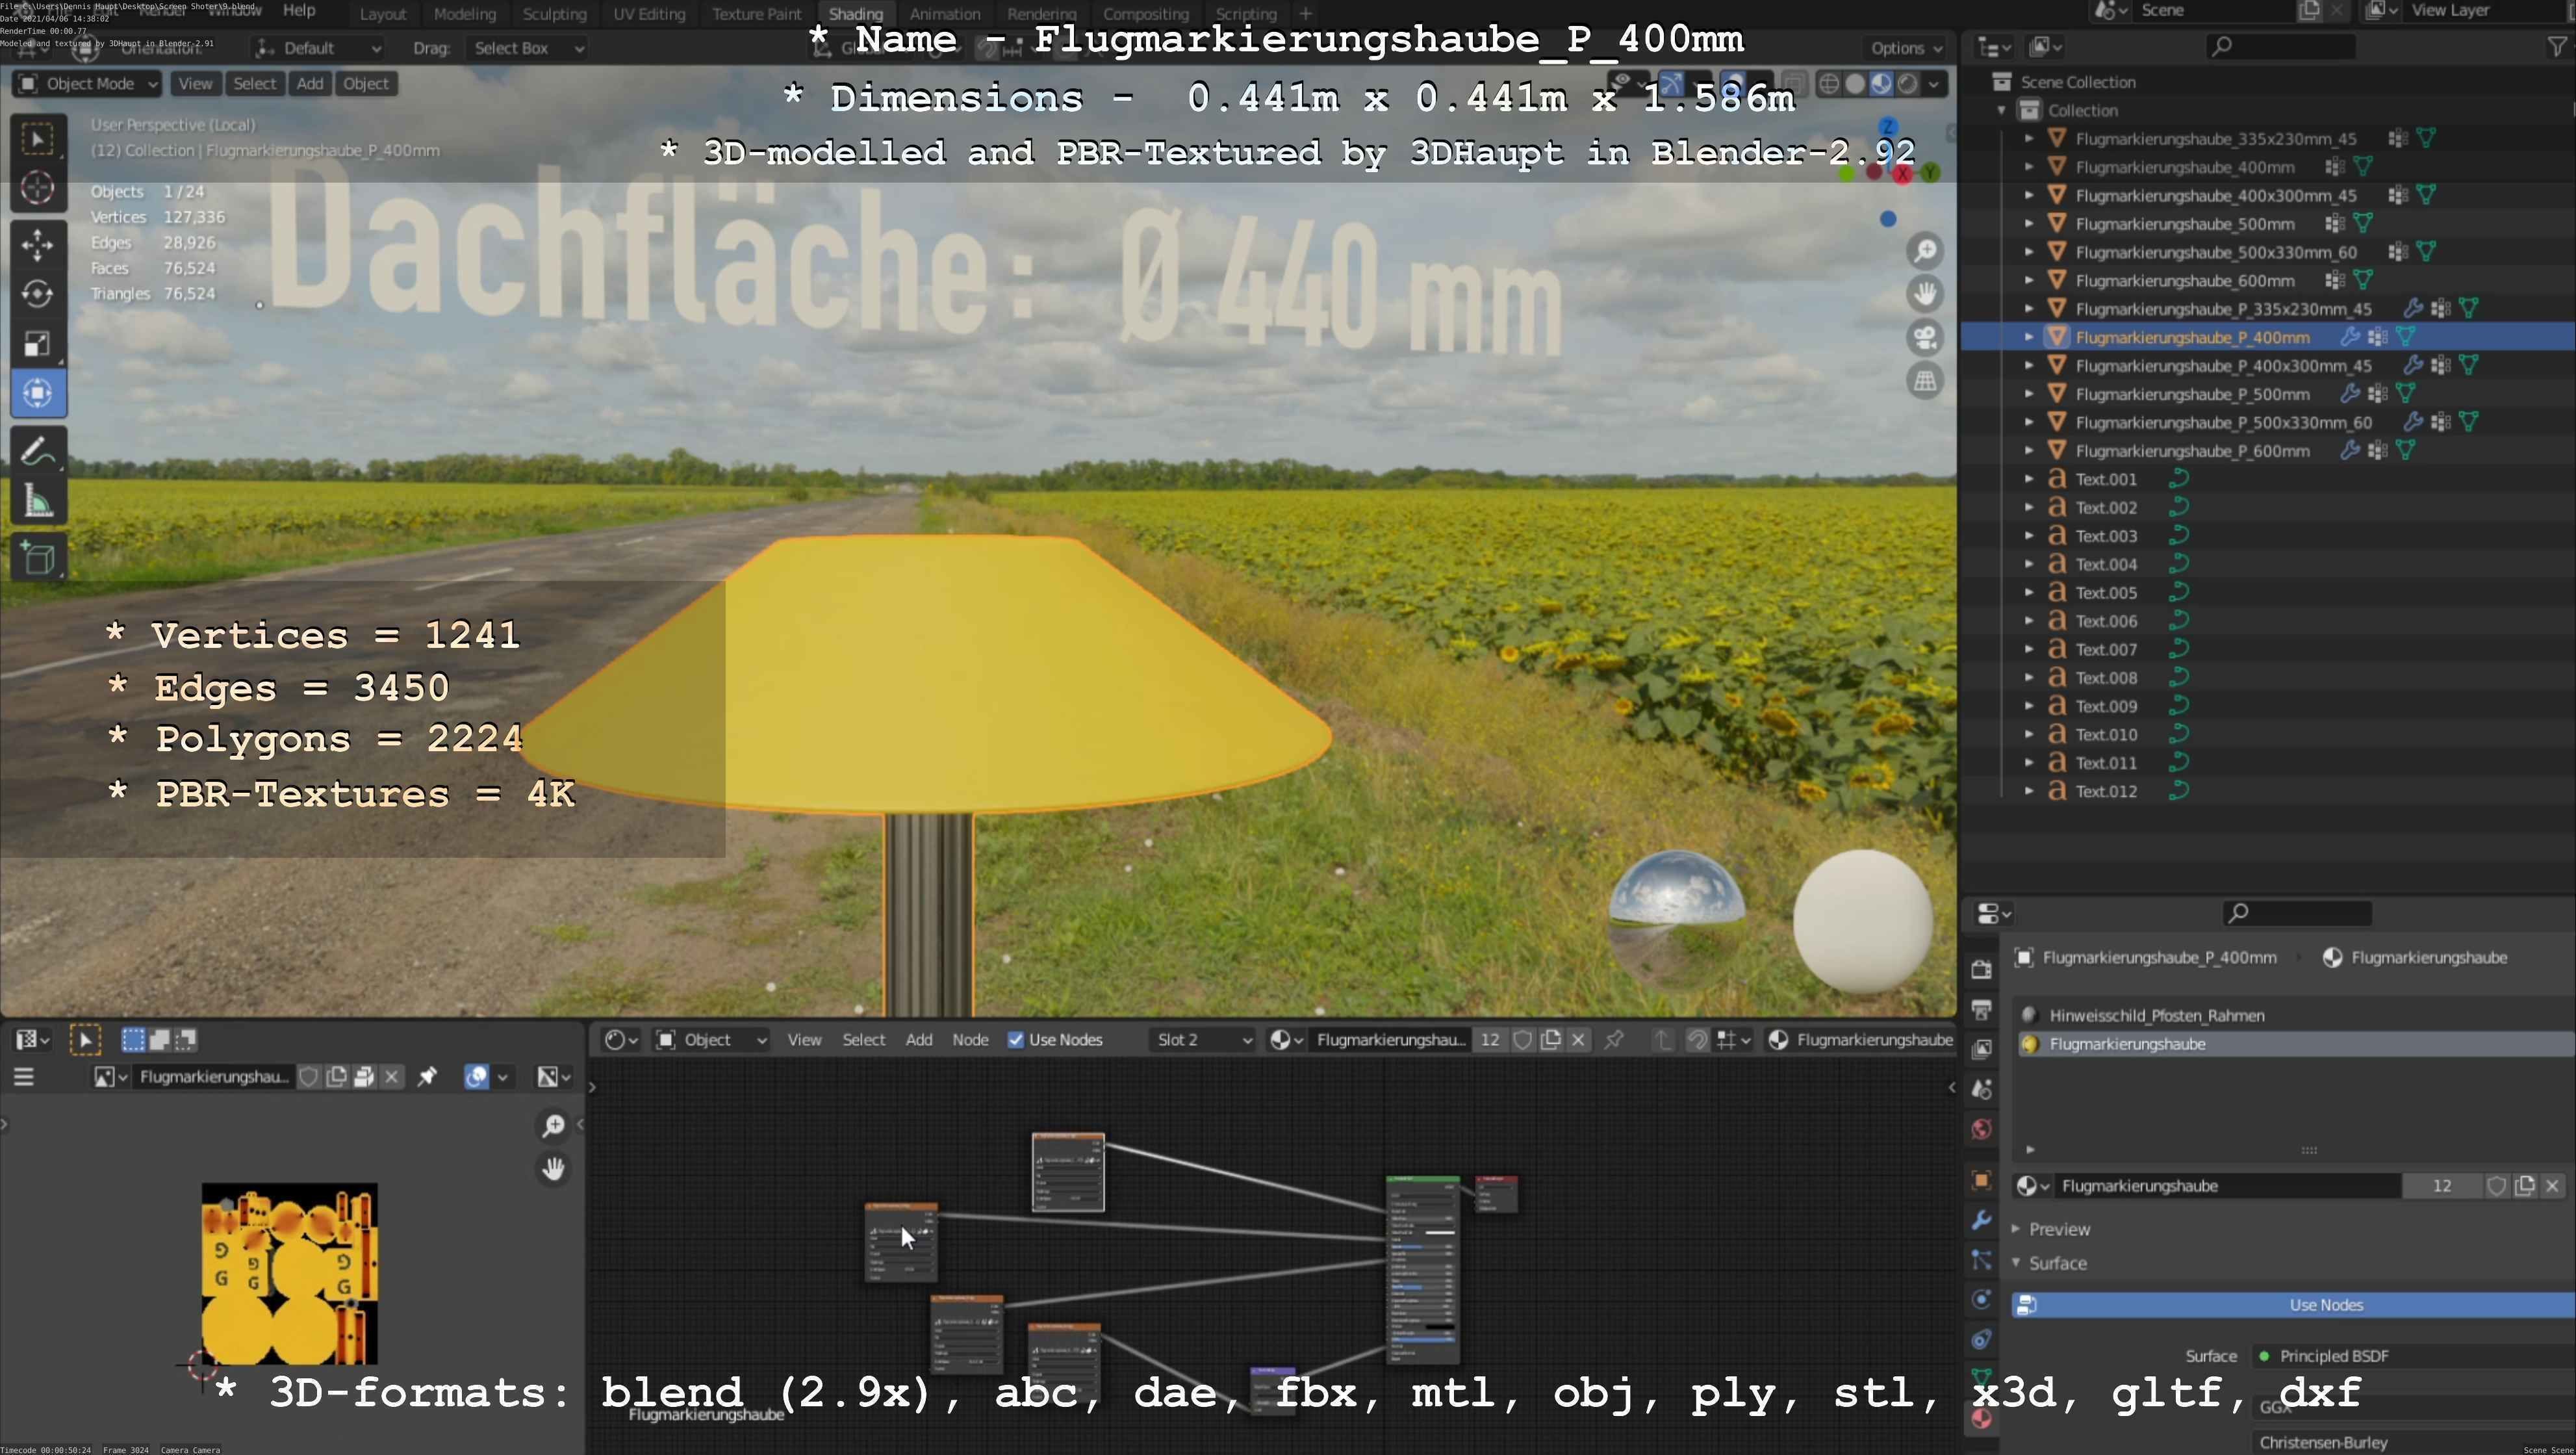Click the material name field in properties
The height and width of the screenshot is (1455, 2576).
click(2227, 1186)
